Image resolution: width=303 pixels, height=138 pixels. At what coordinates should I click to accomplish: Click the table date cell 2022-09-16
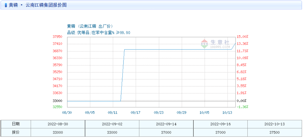(x=221, y=124)
